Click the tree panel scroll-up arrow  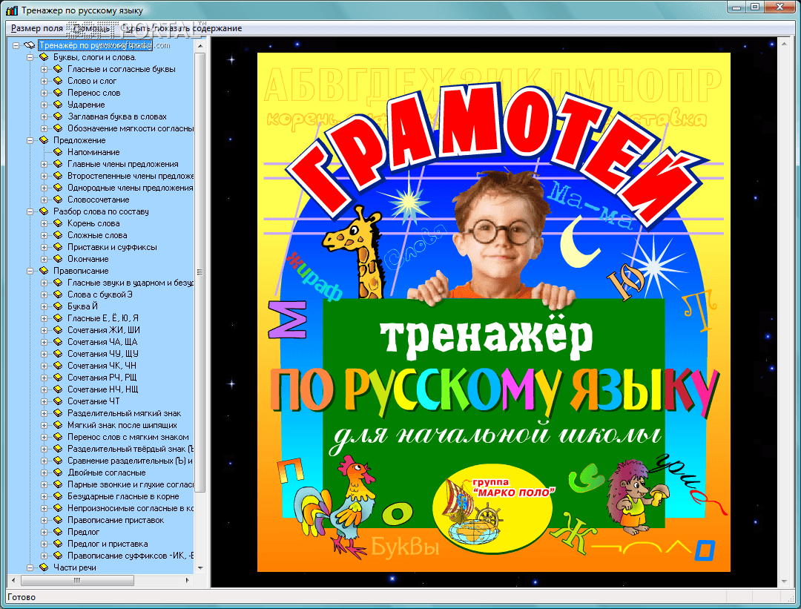[x=200, y=46]
